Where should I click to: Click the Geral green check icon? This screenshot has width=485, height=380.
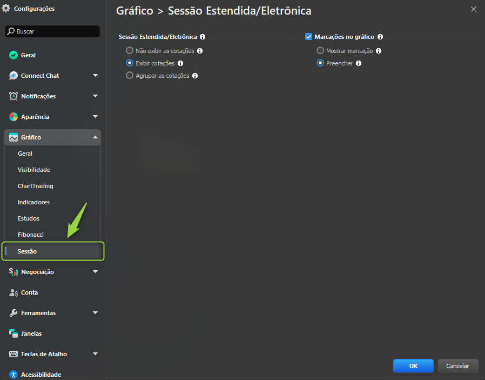[14, 55]
